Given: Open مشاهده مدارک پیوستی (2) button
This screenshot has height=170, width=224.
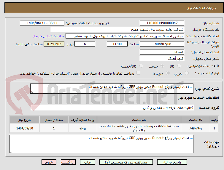Looking at the screenshot, I should [x=126, y=162].
